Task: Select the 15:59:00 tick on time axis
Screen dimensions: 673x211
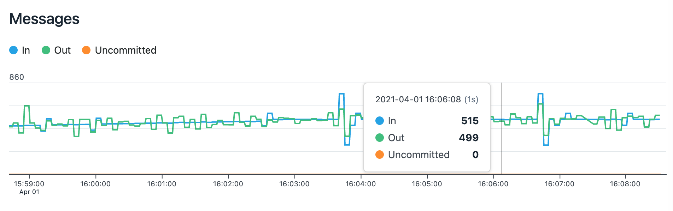Action: [29, 184]
